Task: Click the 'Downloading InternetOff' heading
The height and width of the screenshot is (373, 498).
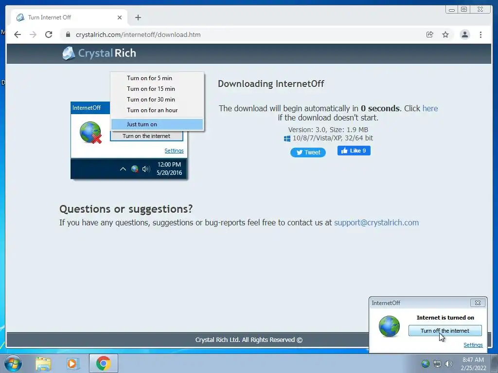Action: [271, 84]
